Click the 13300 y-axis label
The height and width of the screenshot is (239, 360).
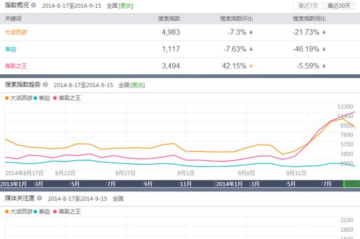[x=345, y=107]
